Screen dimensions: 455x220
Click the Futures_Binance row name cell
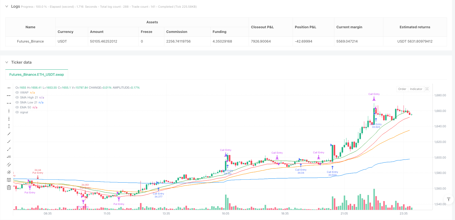click(30, 41)
